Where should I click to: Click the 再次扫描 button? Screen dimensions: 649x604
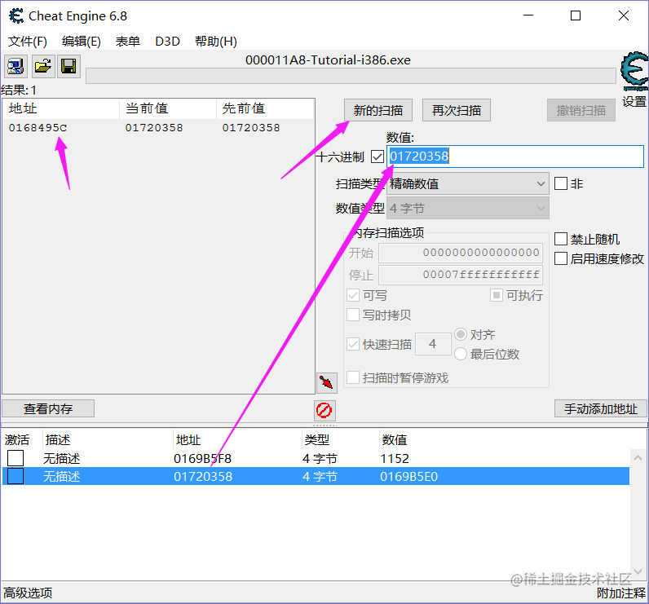[456, 111]
